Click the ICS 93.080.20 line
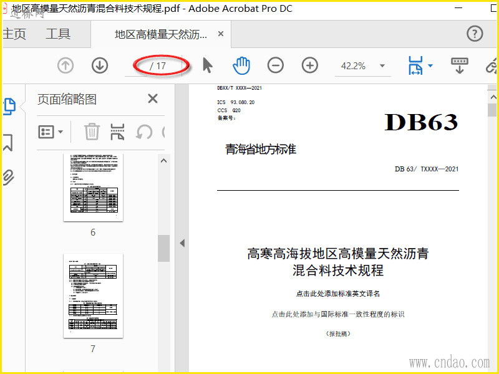Viewport: 499px width, 374px height. click(x=236, y=102)
